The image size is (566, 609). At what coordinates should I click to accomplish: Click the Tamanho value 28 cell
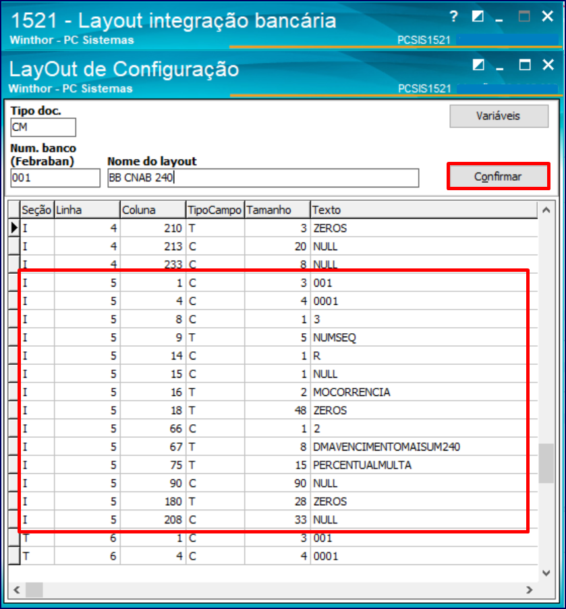(277, 501)
